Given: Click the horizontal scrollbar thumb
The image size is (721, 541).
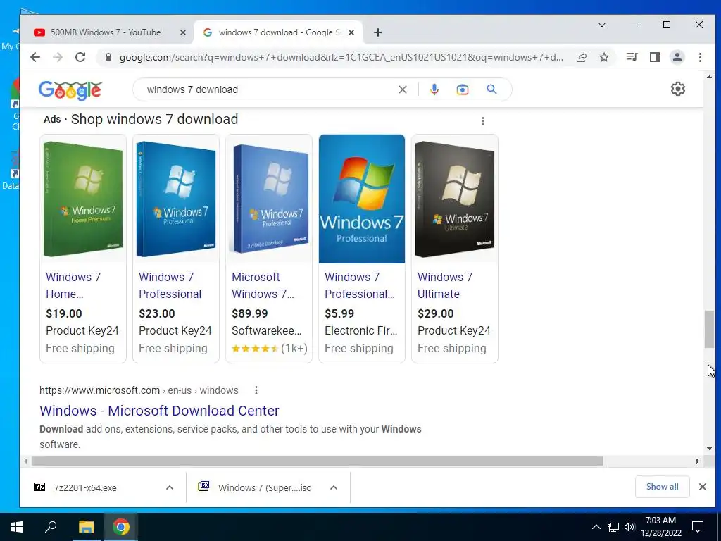Looking at the screenshot, I should pyautogui.click(x=318, y=461).
